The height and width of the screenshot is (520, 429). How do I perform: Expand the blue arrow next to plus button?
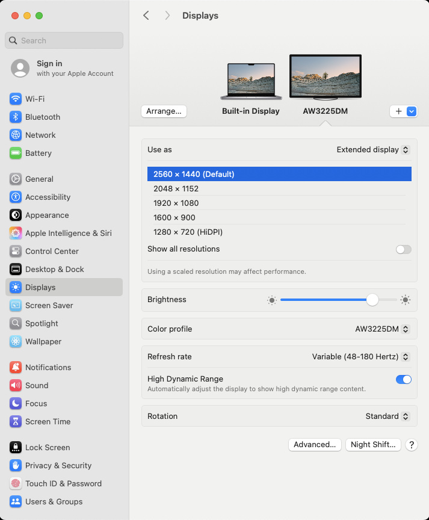pyautogui.click(x=412, y=111)
